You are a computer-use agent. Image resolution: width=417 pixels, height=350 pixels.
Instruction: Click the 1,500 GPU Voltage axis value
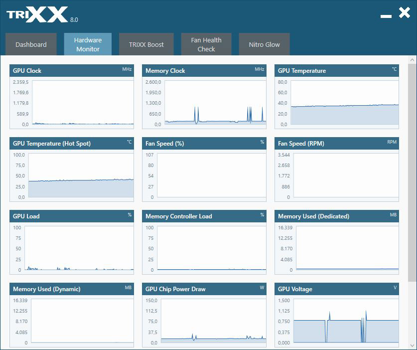284,300
